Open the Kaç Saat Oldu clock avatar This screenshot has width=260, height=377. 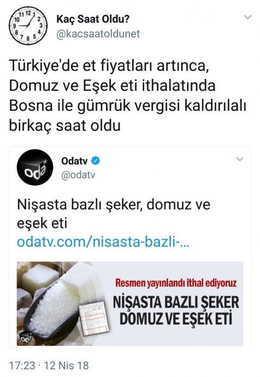coord(28,26)
